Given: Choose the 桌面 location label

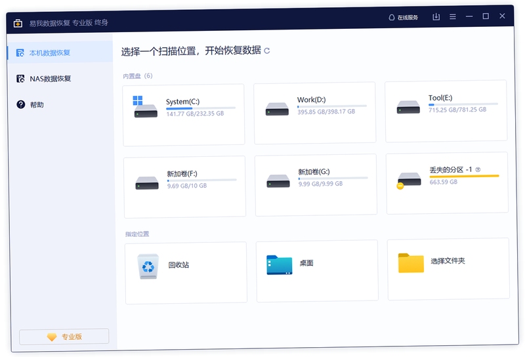Looking at the screenshot, I should click(x=306, y=263).
